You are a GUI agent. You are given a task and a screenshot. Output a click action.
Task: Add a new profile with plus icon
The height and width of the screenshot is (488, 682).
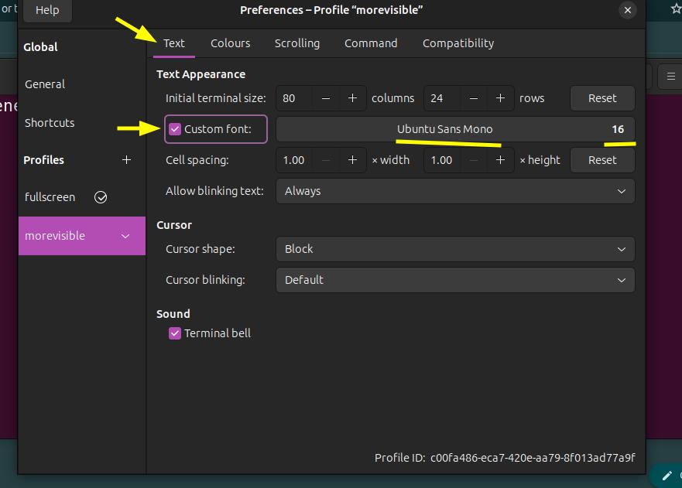[x=127, y=160]
